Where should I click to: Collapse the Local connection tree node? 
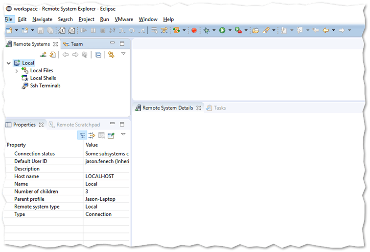click(x=9, y=63)
